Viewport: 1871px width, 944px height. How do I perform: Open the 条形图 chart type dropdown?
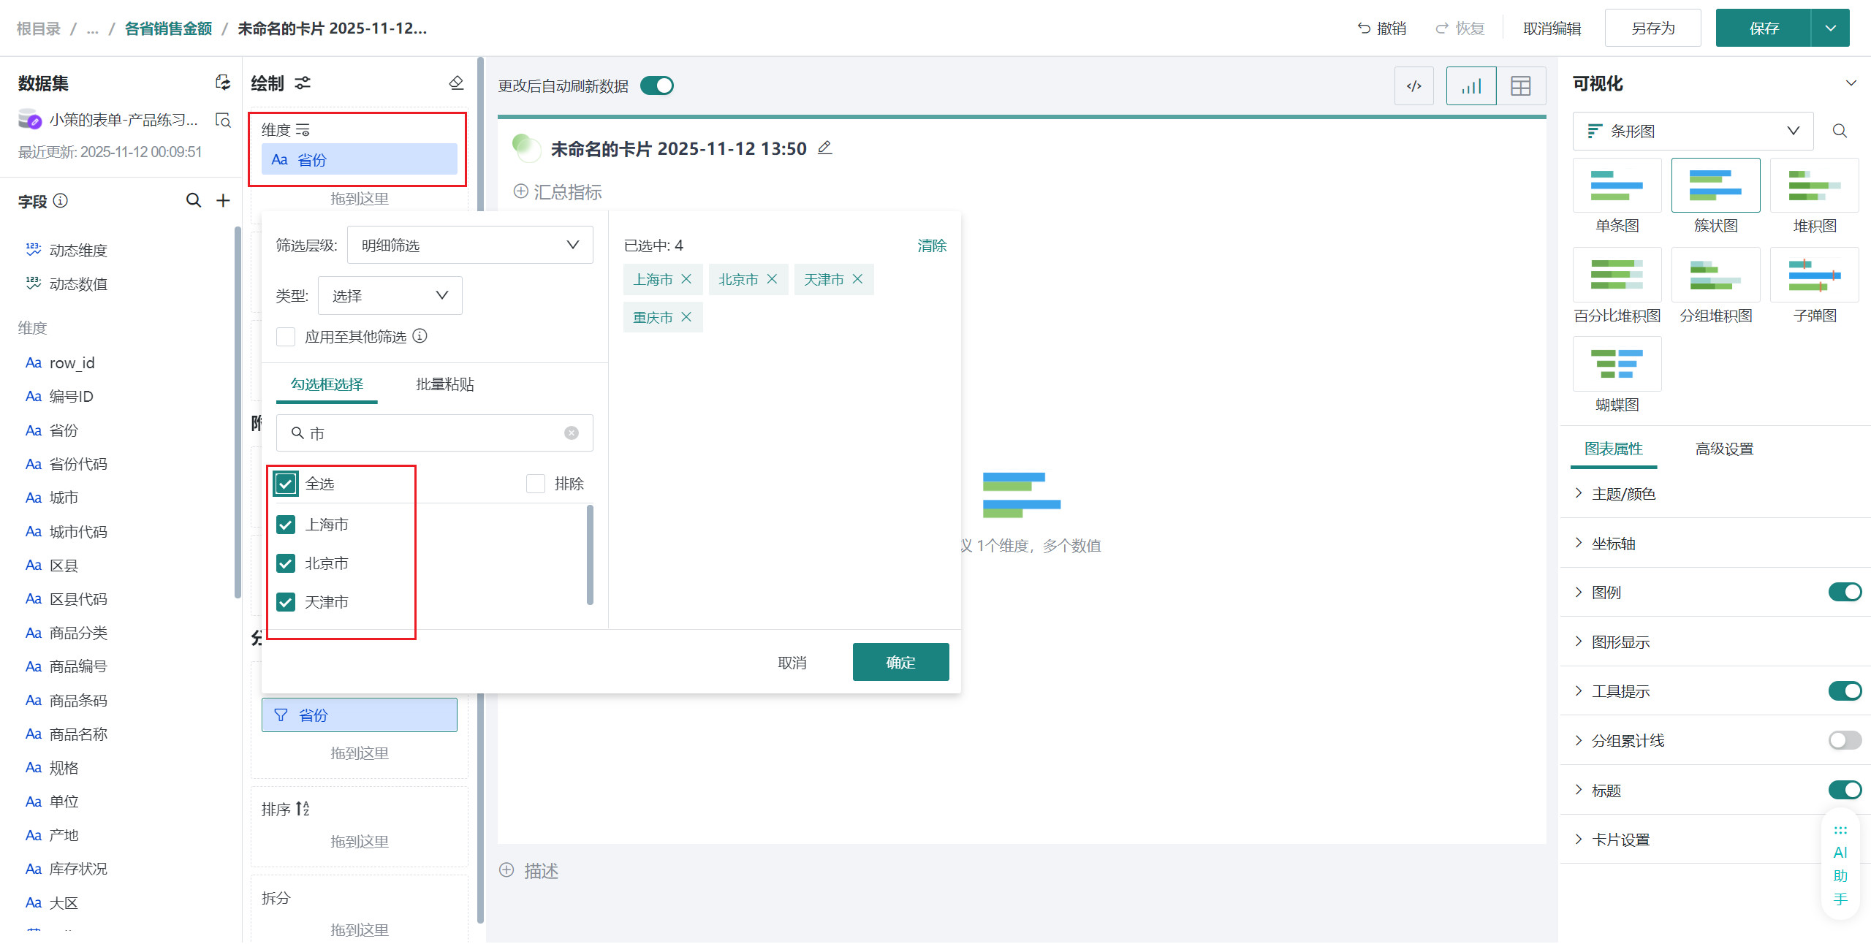coord(1692,131)
